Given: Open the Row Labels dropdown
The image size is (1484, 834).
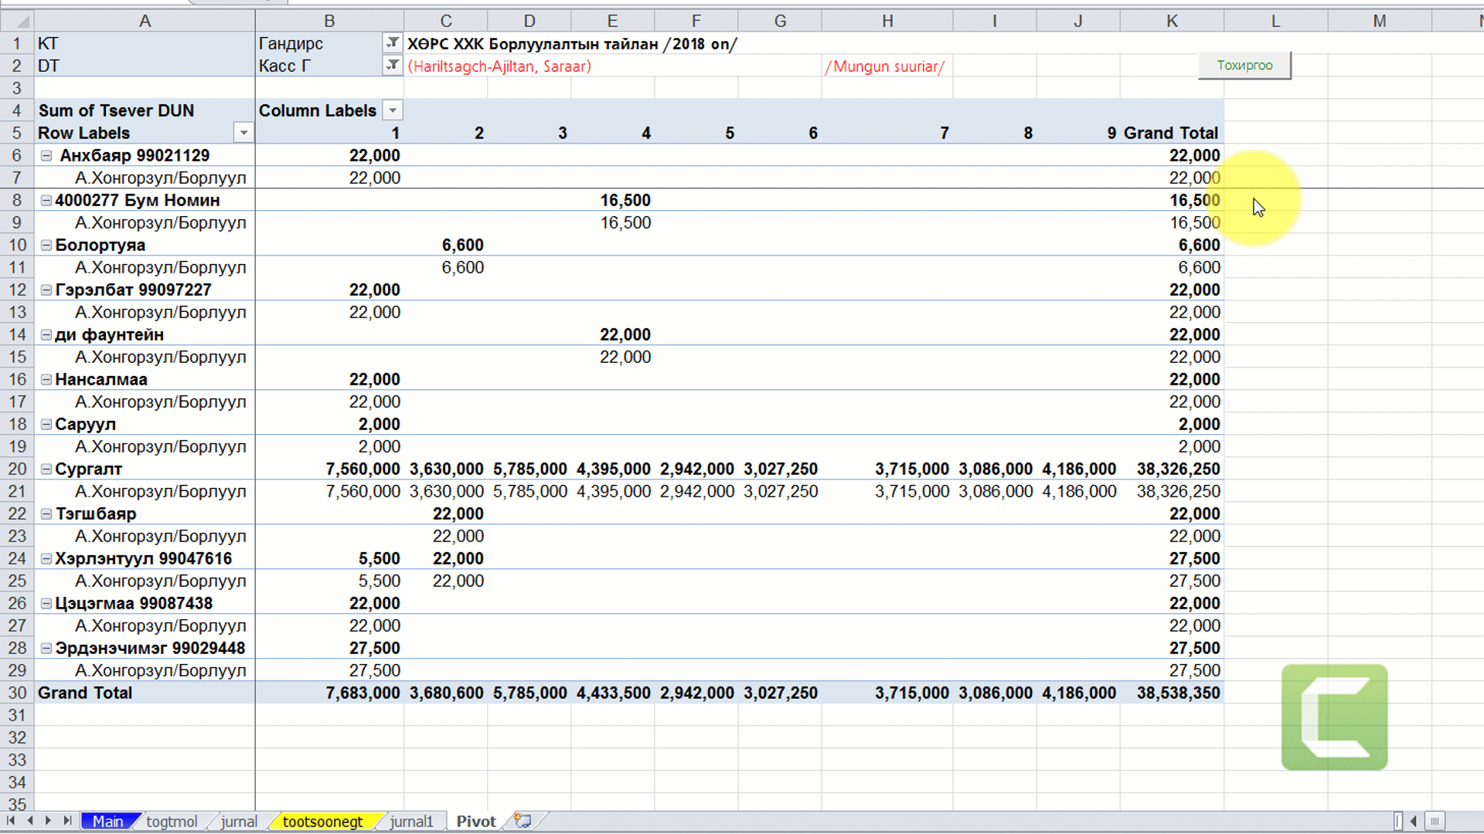Looking at the screenshot, I should (x=243, y=133).
